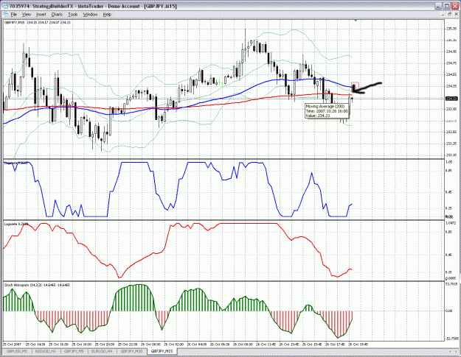The image size is (461, 357).
Task: Switch to the GBPUSD,M5 chart tab
Action: 17,351
